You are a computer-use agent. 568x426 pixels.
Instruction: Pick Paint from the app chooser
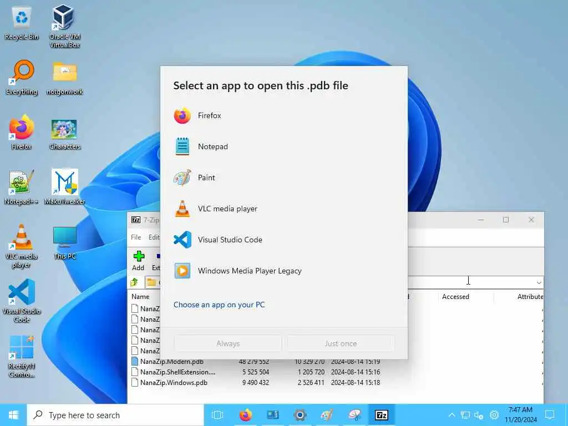click(x=283, y=178)
